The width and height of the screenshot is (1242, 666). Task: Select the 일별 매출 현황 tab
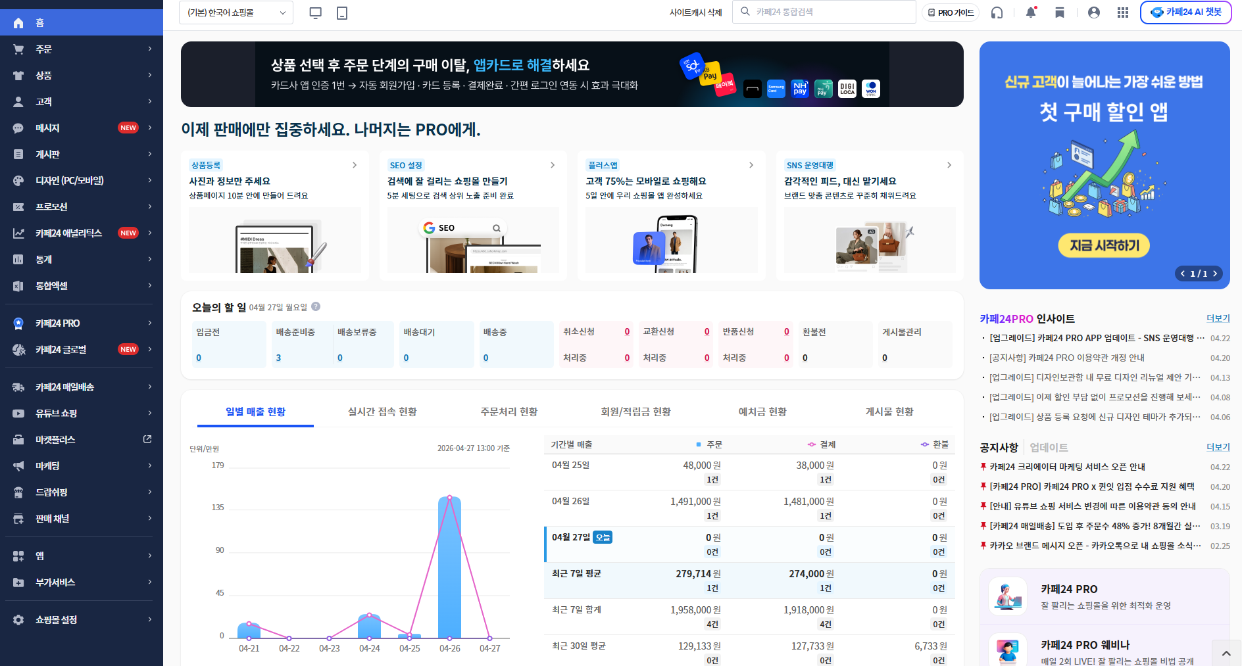click(x=255, y=412)
